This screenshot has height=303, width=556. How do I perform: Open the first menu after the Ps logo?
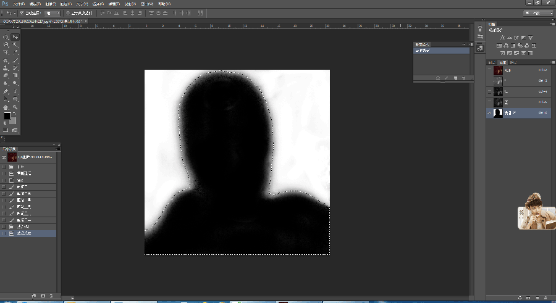click(x=19, y=4)
